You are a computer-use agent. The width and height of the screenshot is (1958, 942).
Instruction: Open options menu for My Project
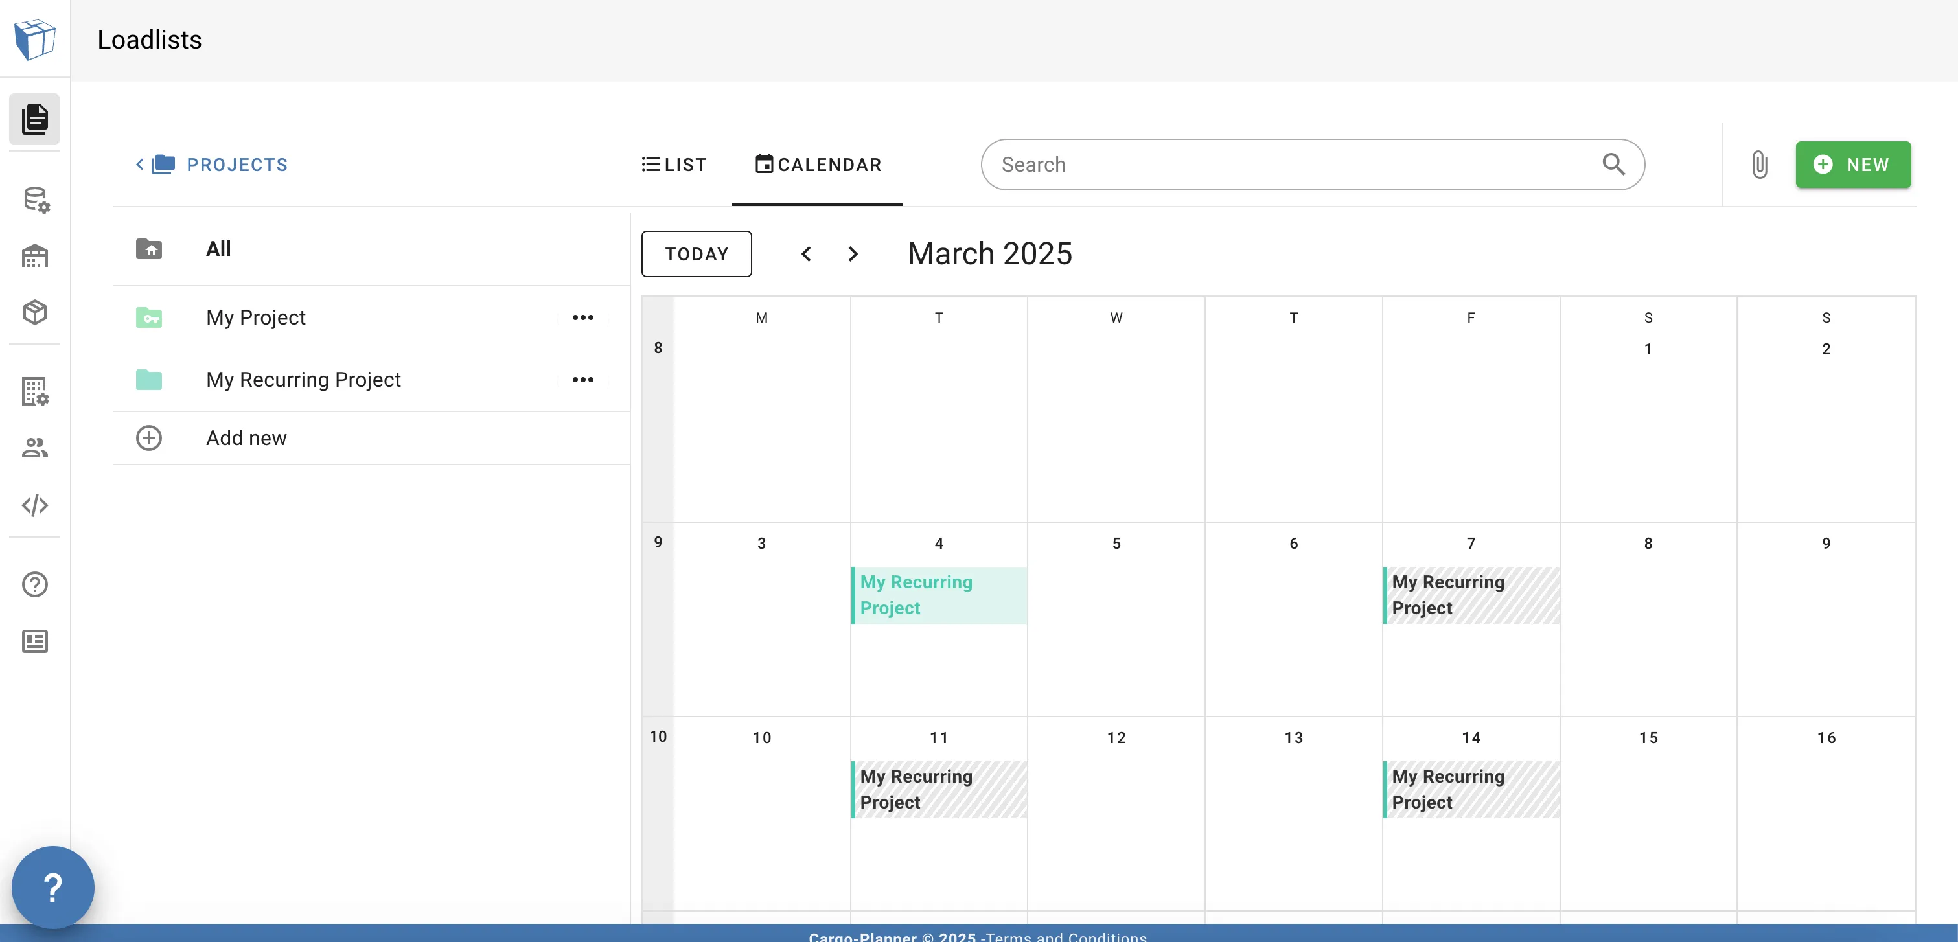click(582, 317)
